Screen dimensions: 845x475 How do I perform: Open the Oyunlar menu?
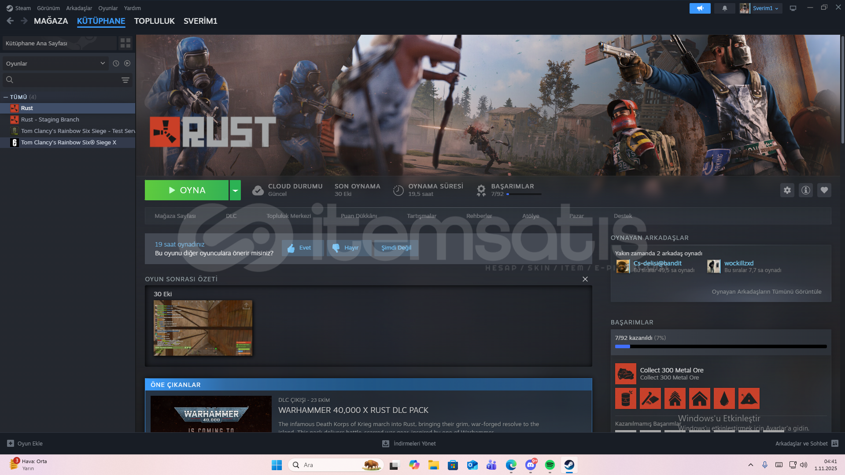pos(108,8)
